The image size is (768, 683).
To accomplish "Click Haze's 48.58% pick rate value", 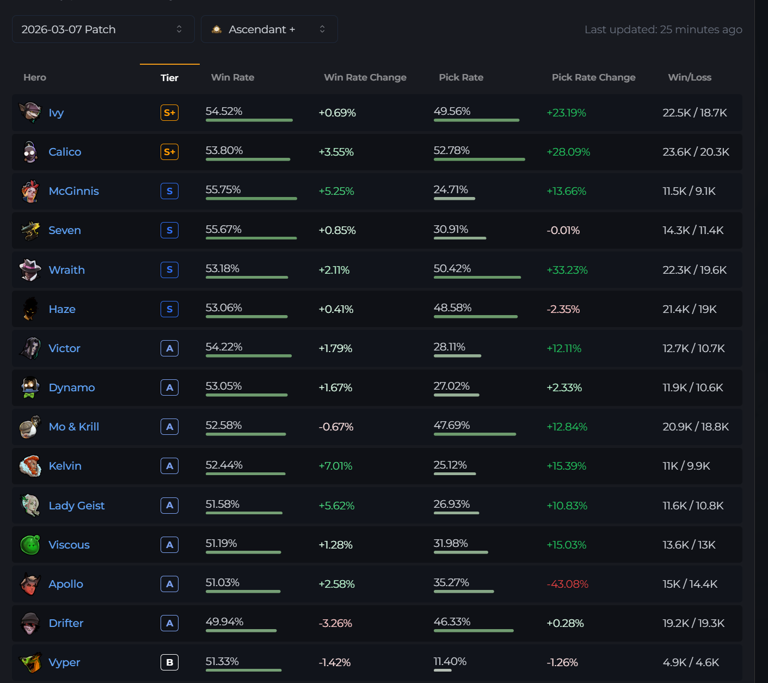I will tap(453, 307).
